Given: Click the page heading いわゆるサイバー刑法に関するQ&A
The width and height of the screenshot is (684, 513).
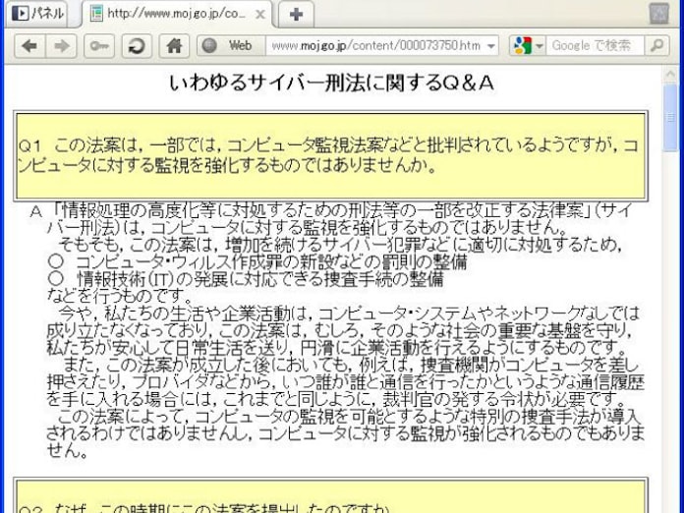Looking at the screenshot, I should tap(330, 83).
